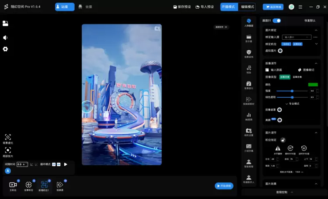Rotate image with 顺时针90度 icon
This screenshot has width=328, height=199.
coord(290,148)
